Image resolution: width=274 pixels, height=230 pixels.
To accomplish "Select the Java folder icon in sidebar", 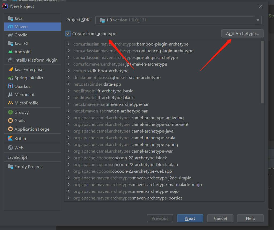I will click(x=10, y=18).
